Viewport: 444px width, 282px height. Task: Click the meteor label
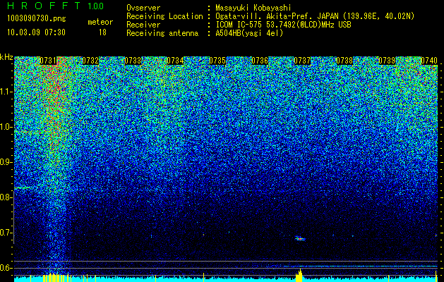pos(100,22)
